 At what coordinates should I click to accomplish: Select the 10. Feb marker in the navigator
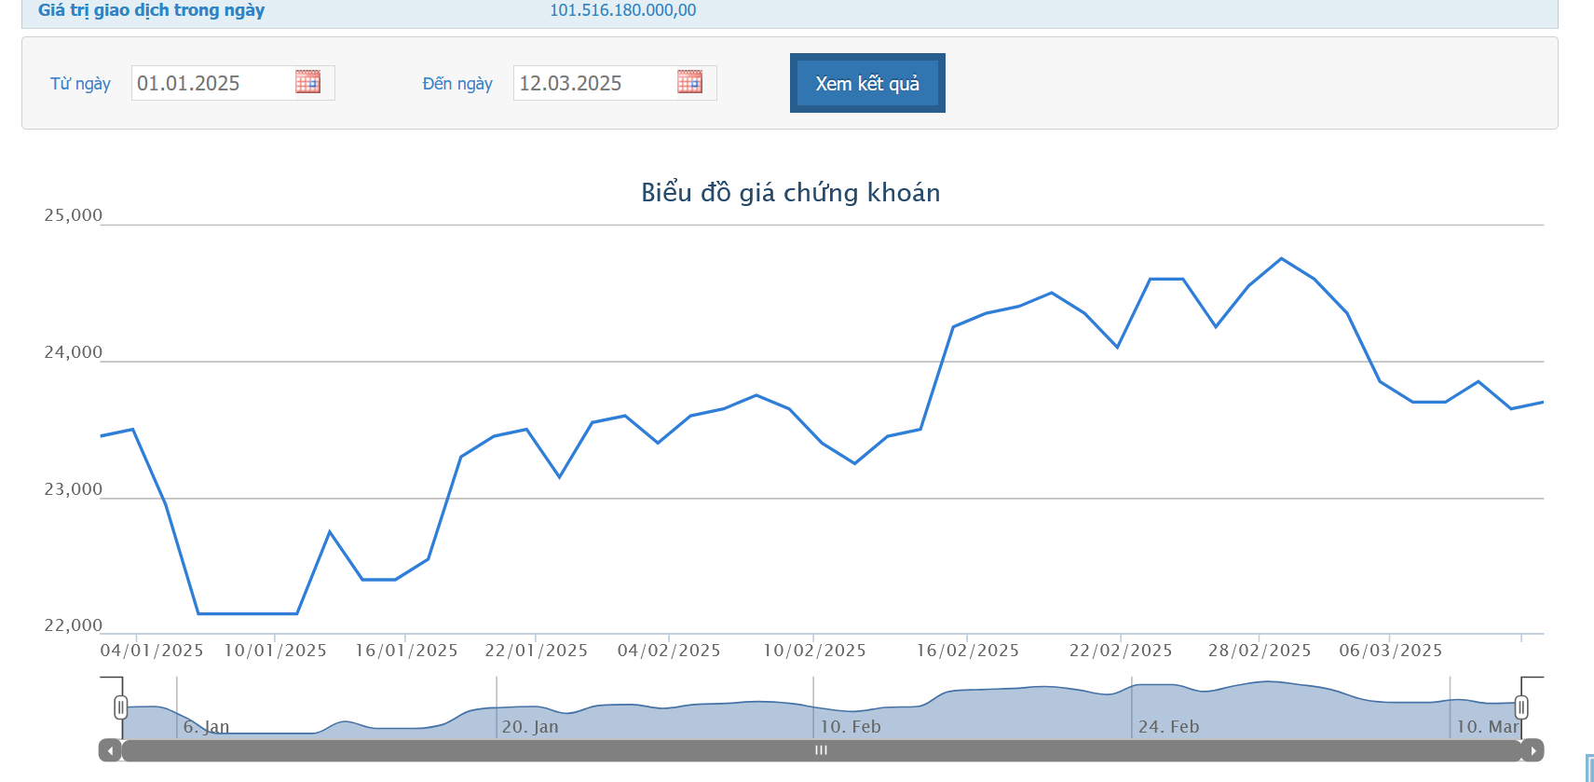850,726
